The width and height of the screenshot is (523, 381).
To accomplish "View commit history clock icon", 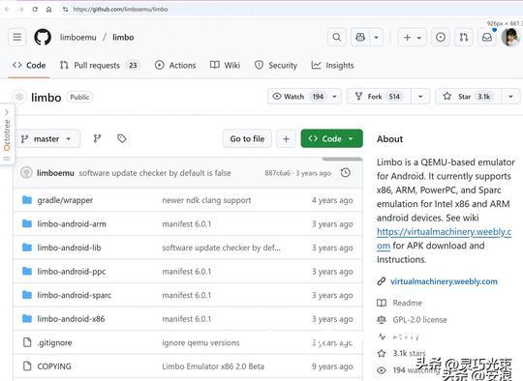I will pyautogui.click(x=346, y=172).
